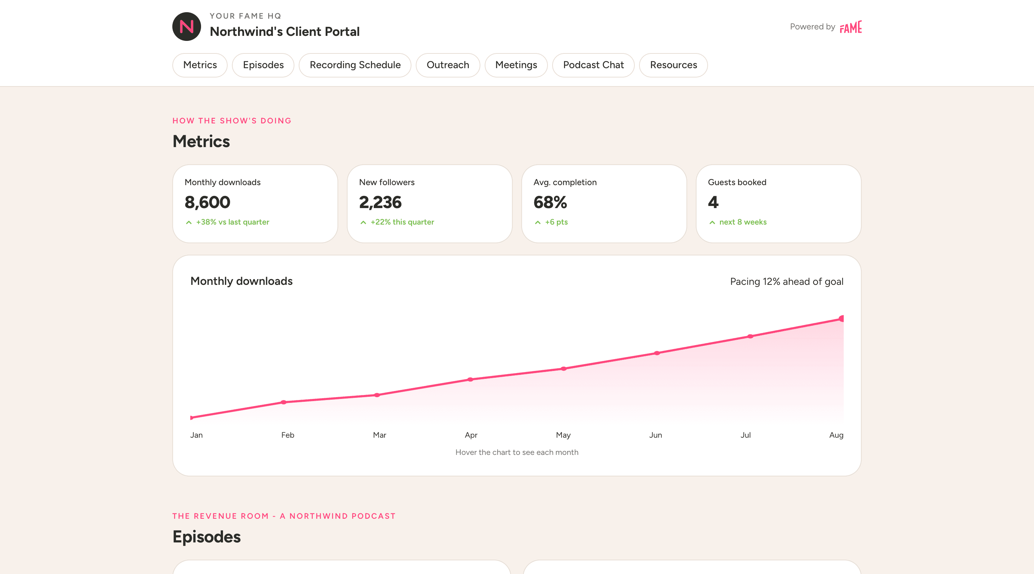The height and width of the screenshot is (574, 1034).
Task: Select the Guests booked card
Action: tap(778, 204)
